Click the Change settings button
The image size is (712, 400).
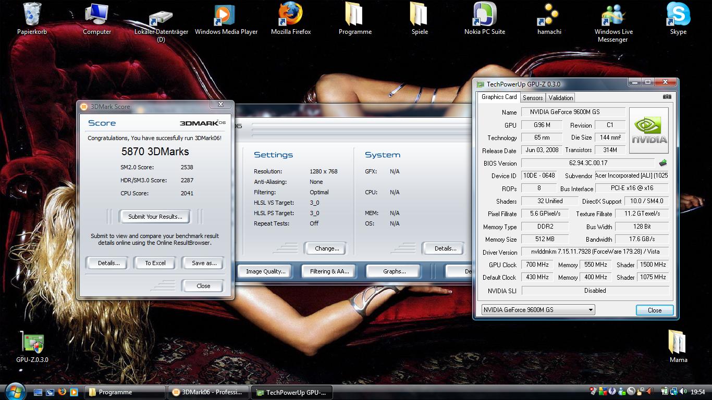327,248
